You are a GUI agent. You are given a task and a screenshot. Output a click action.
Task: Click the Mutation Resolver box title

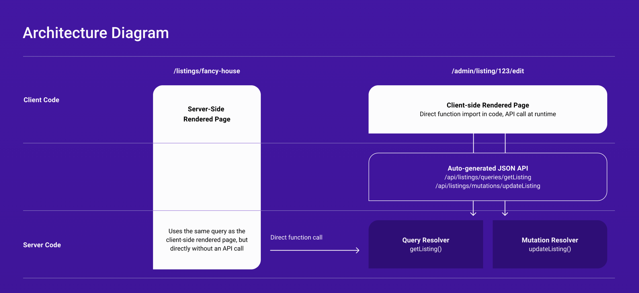[x=550, y=240]
